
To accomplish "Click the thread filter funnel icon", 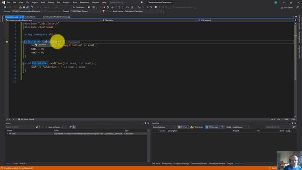I will coord(103,11).
